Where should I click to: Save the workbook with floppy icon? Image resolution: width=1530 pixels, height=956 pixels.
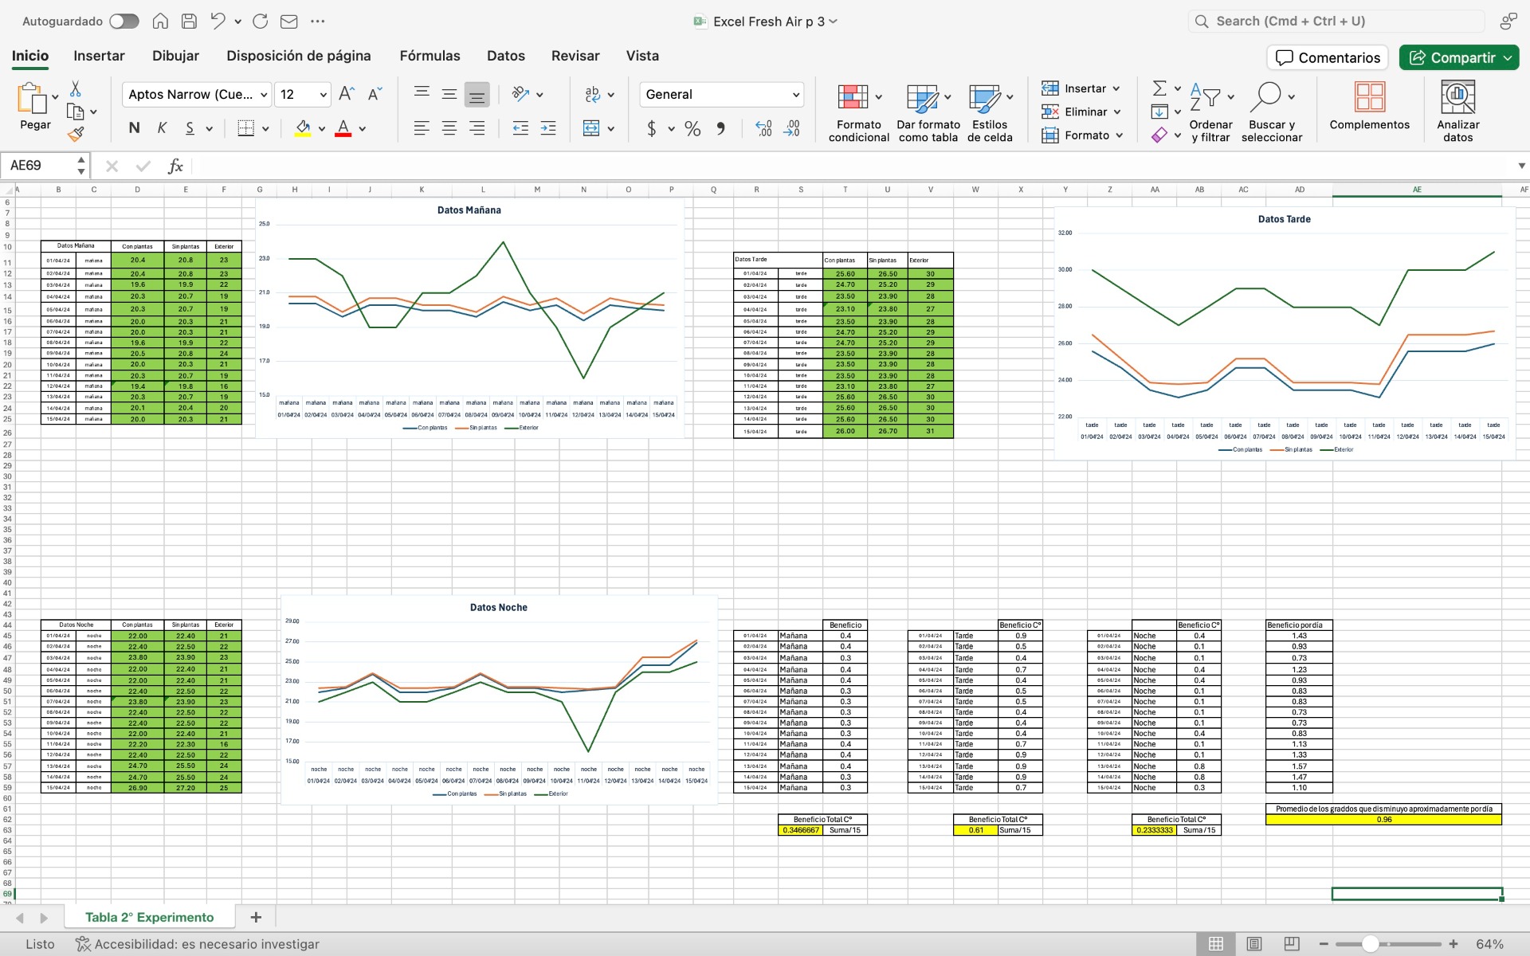click(189, 22)
